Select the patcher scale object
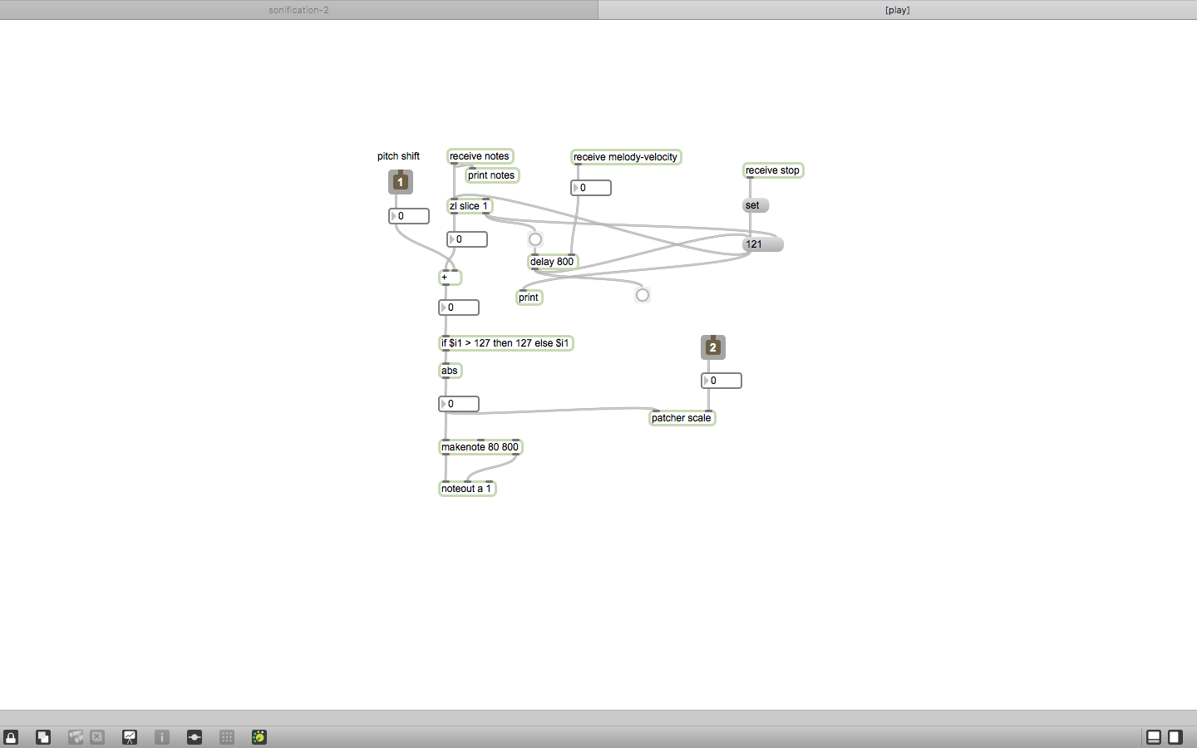Image resolution: width=1197 pixels, height=748 pixels. [682, 418]
